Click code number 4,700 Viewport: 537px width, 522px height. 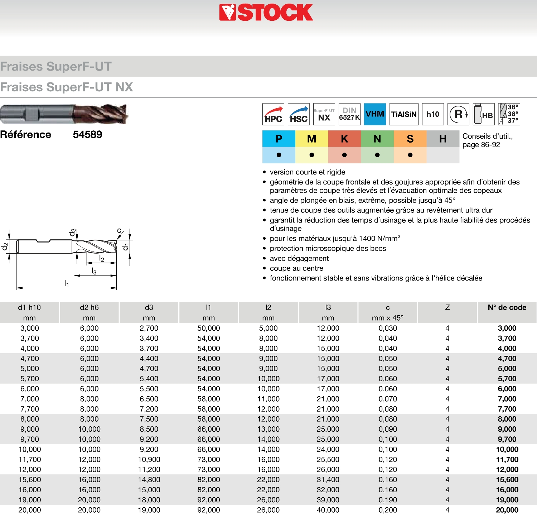[x=507, y=359]
